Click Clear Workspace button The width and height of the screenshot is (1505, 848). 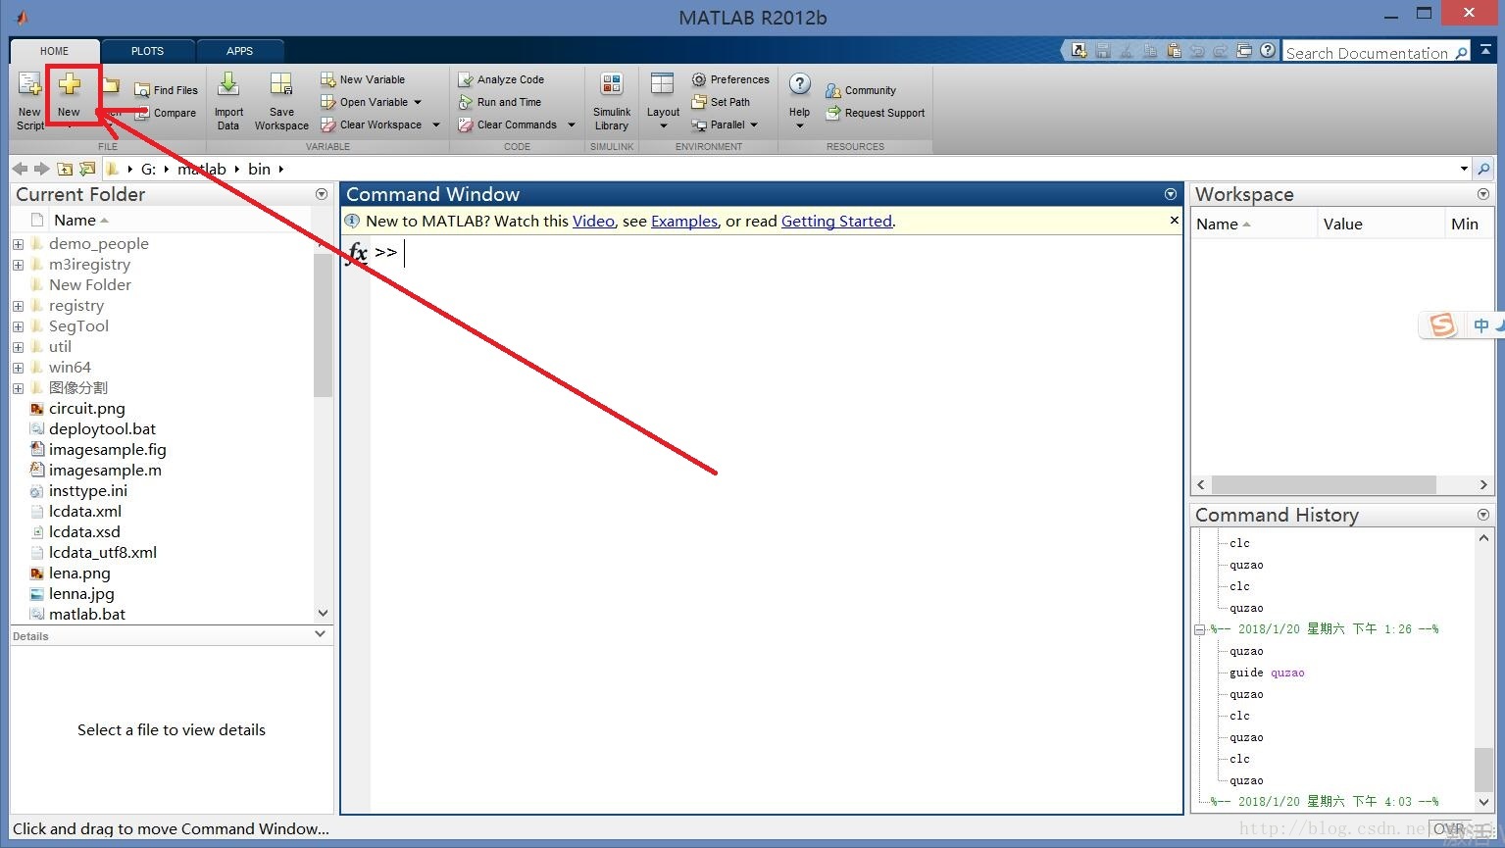(372, 125)
